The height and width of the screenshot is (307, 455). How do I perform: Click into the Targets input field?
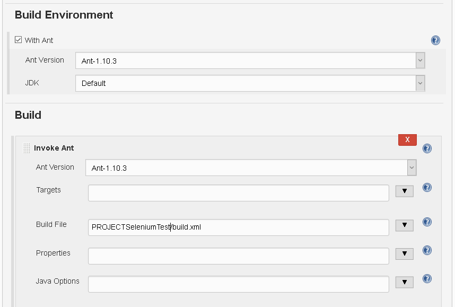pyautogui.click(x=238, y=193)
